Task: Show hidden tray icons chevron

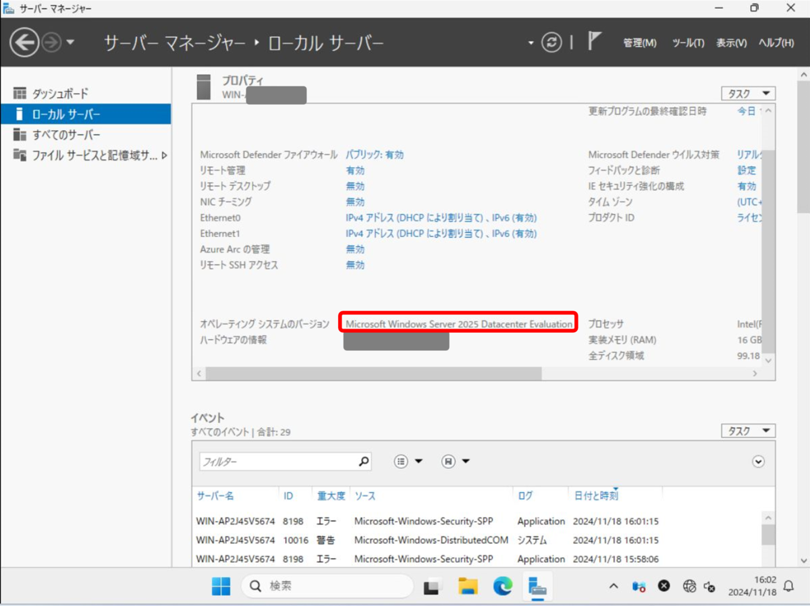Action: (613, 586)
